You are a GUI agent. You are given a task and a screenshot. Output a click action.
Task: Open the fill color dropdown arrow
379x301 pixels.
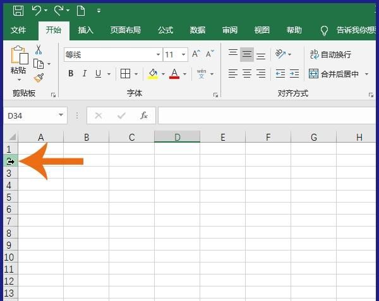163,74
